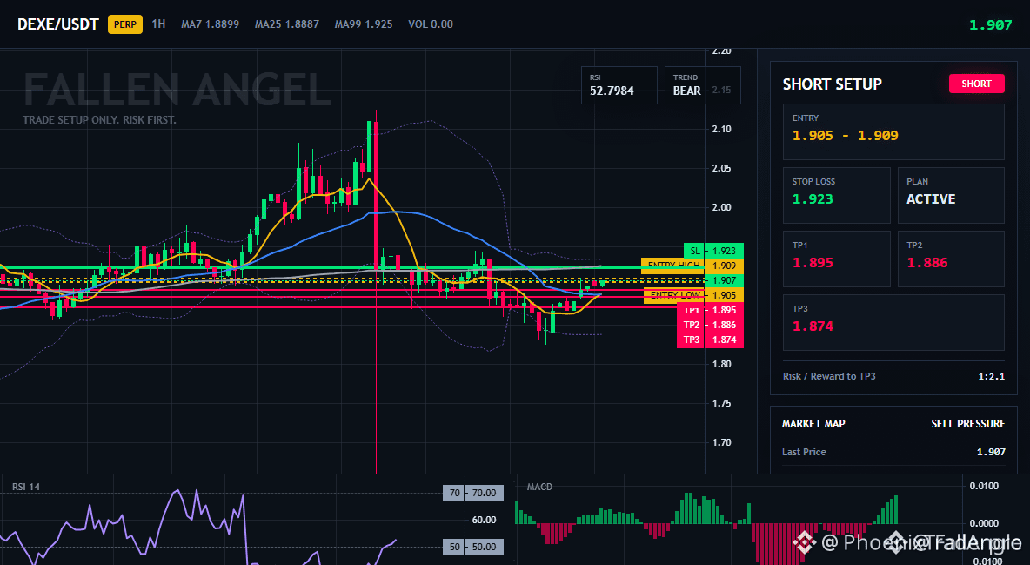Screen dimensions: 1030x565
Task: Click the Last Price label
Action: coord(804,452)
